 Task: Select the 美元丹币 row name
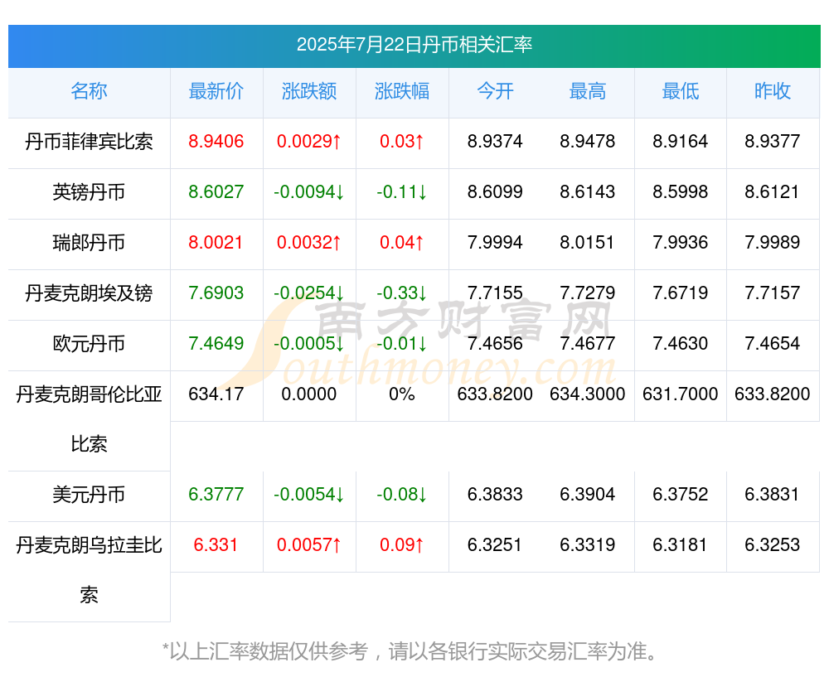click(89, 495)
